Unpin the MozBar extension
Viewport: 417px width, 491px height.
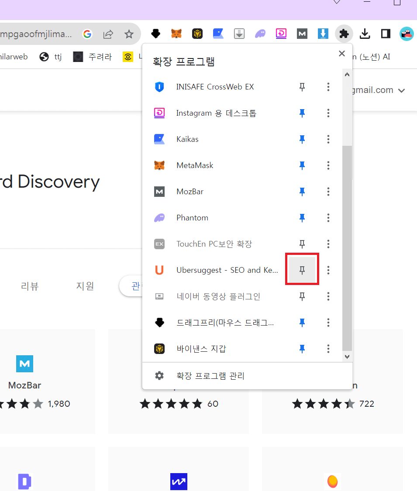(302, 191)
